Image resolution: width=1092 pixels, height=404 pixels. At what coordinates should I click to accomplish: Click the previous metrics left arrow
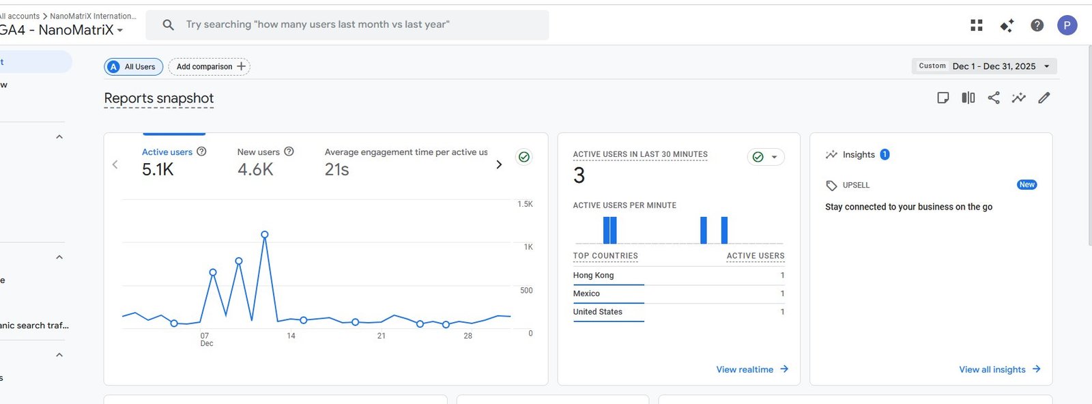point(115,164)
